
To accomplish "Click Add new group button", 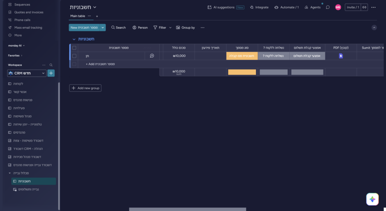I will pyautogui.click(x=85, y=88).
